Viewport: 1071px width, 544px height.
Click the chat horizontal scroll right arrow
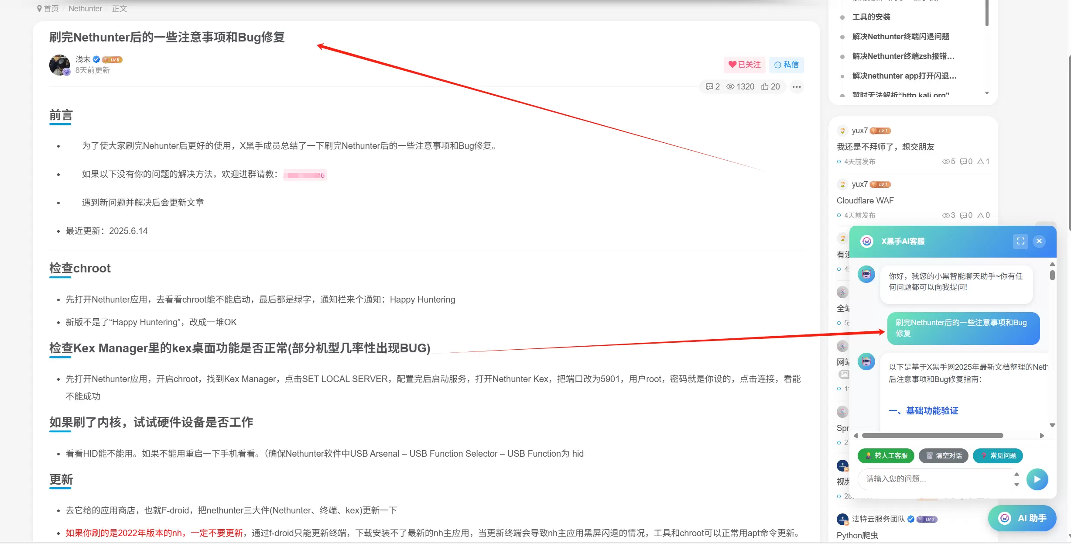click(x=1042, y=435)
